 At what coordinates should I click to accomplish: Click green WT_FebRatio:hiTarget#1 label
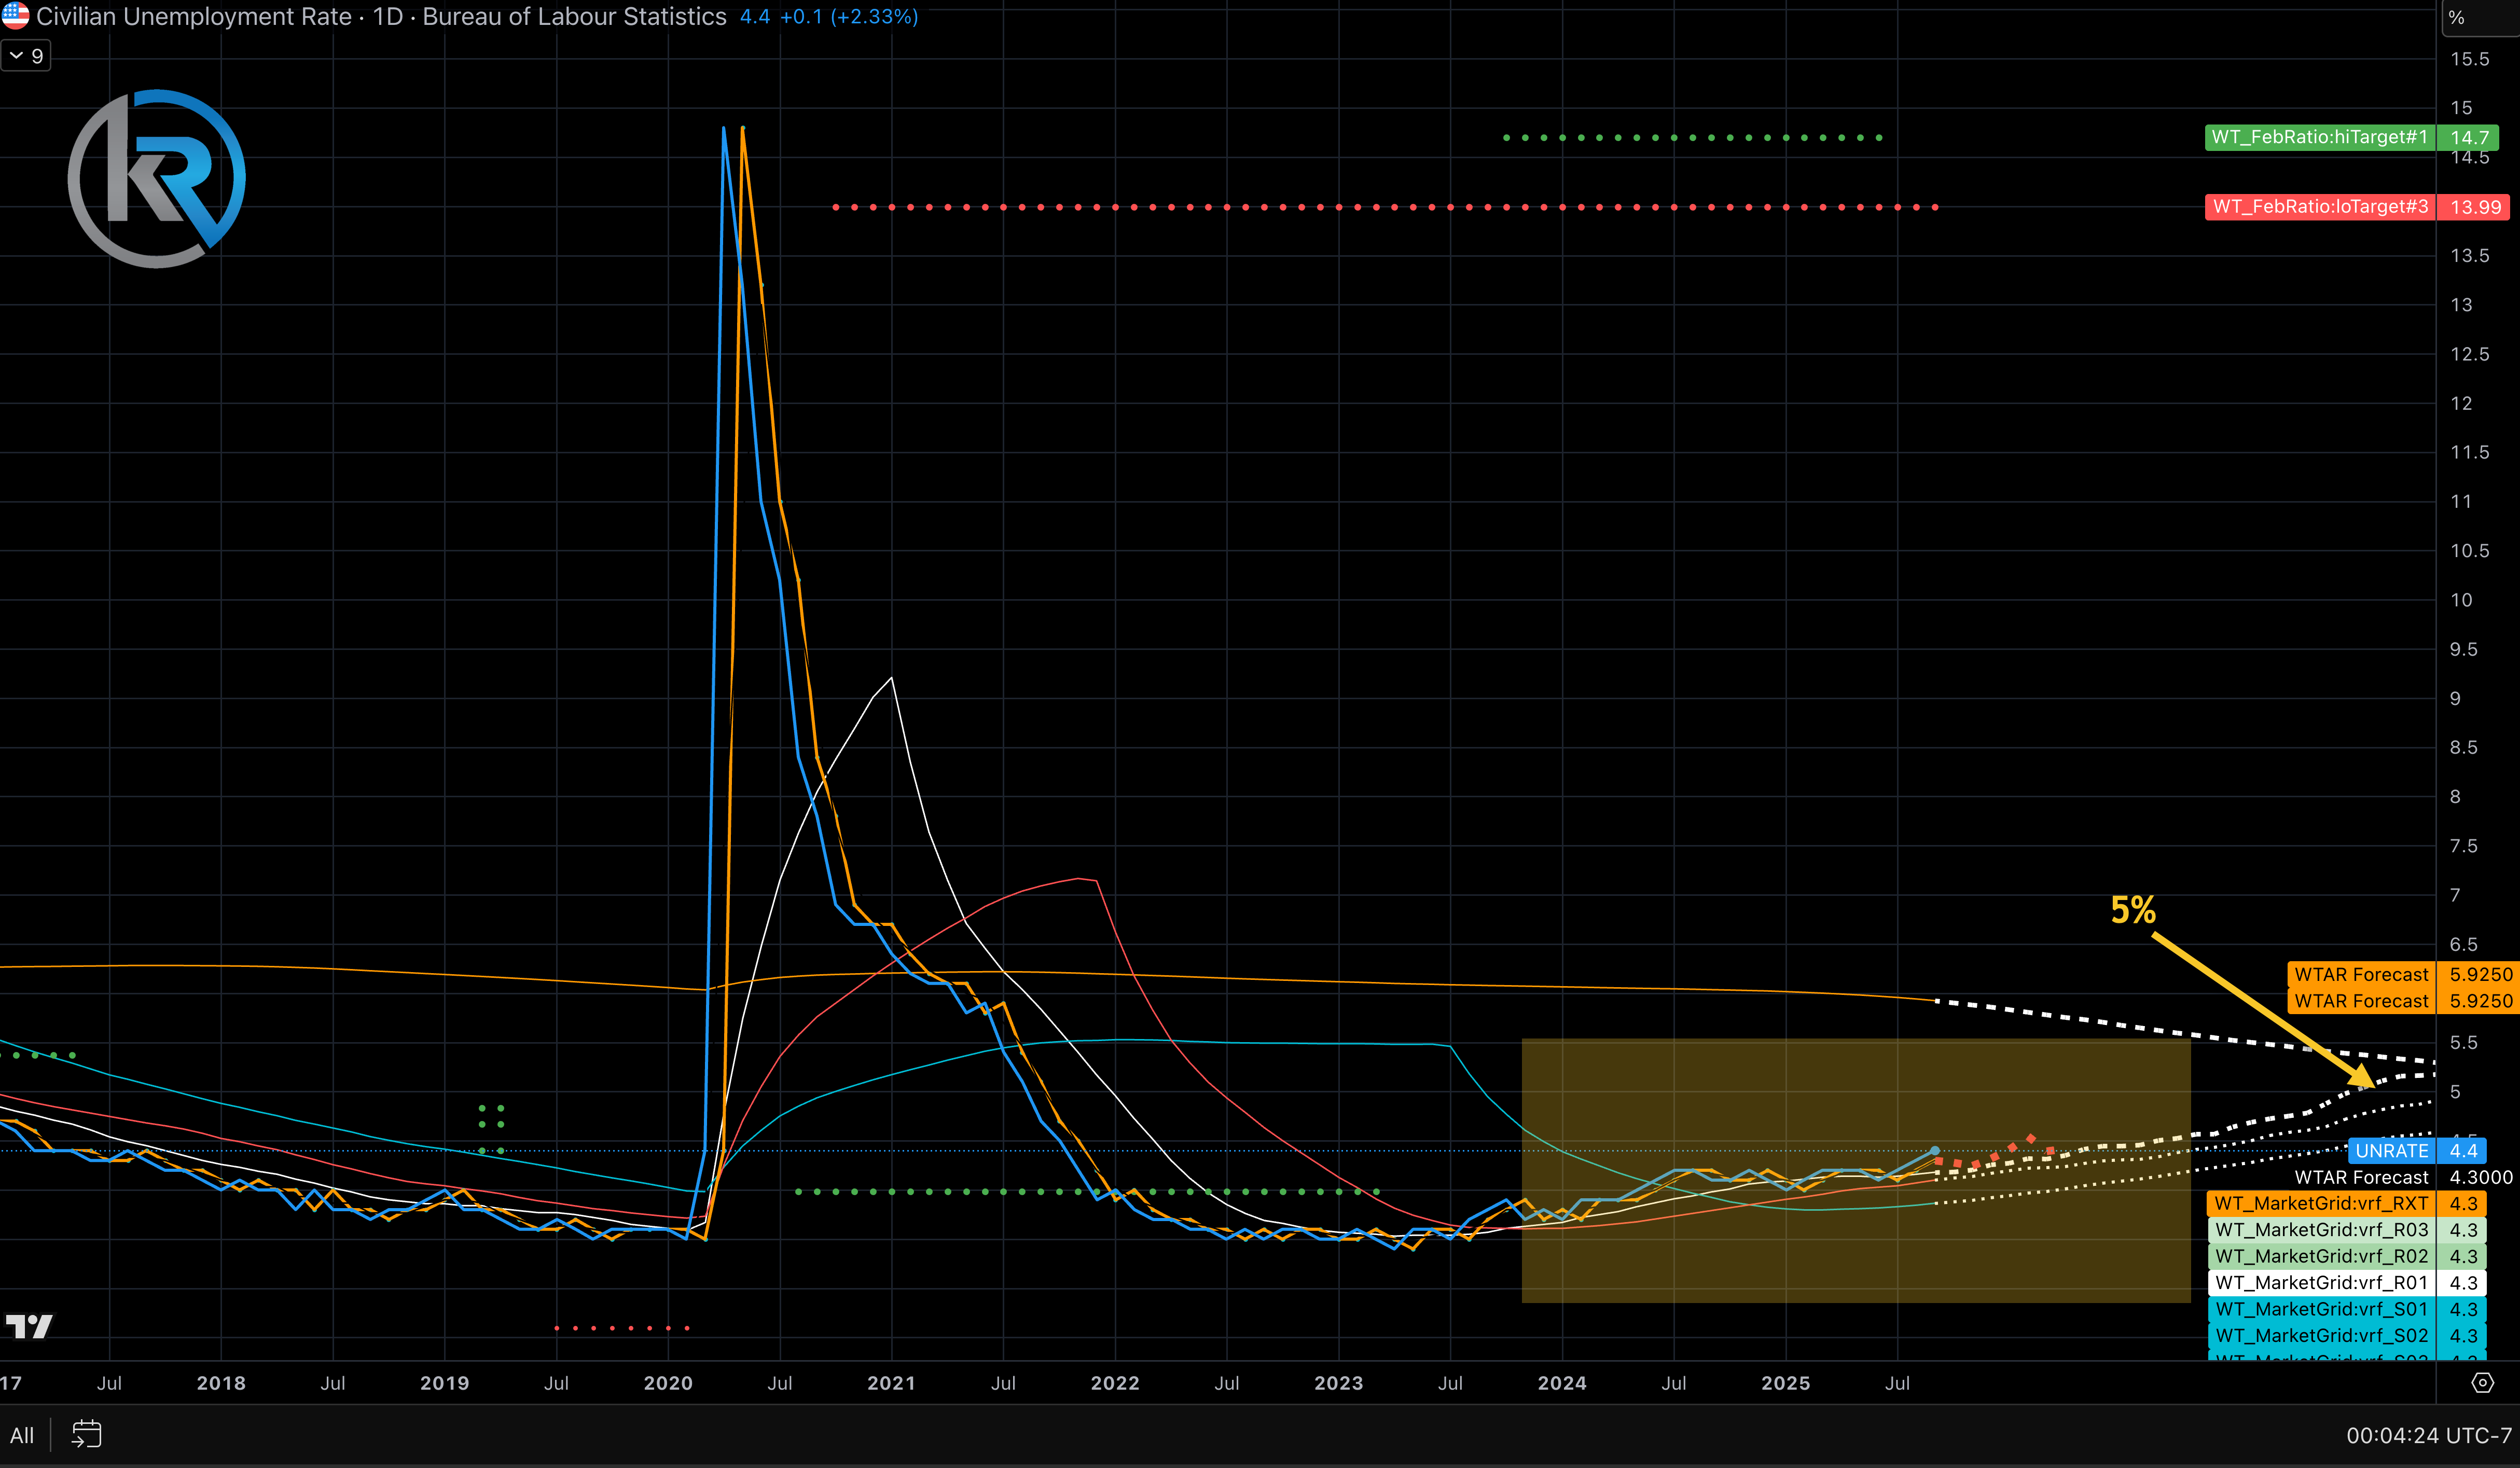(2319, 137)
